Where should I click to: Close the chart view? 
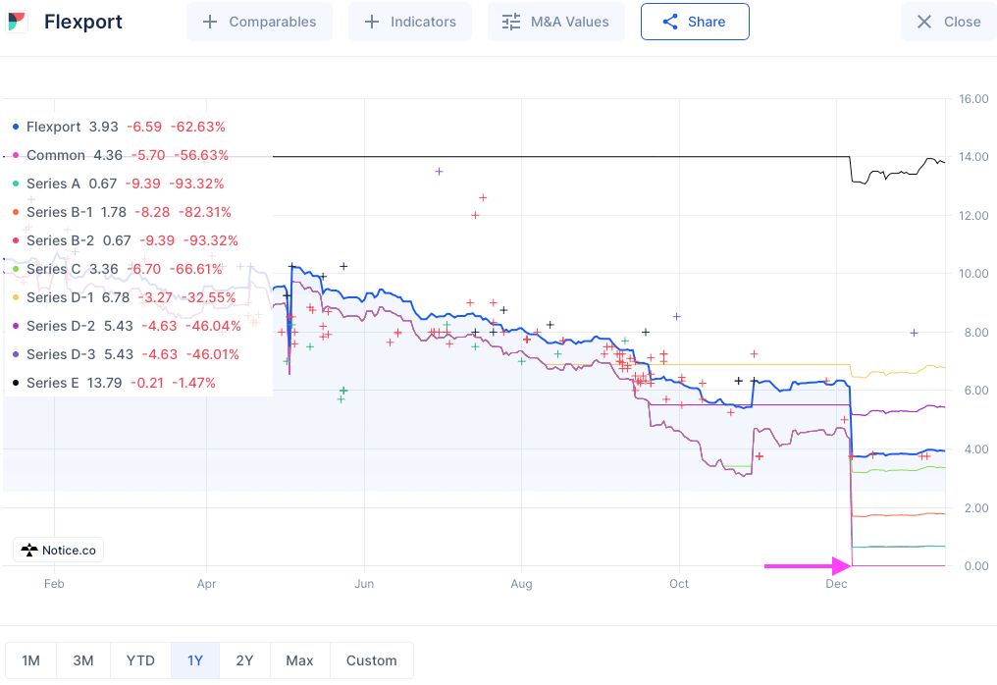pos(949,22)
